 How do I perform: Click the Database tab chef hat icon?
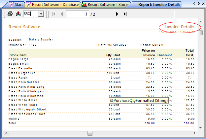coord(28,5)
